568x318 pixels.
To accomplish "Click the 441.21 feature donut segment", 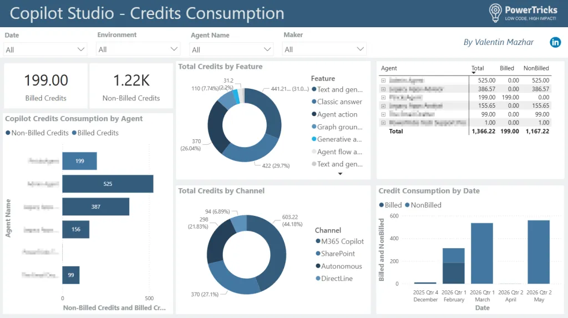I will pos(271,113).
